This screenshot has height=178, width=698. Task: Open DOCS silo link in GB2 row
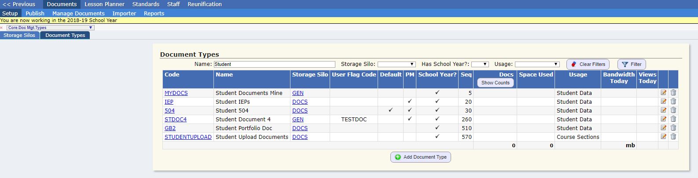300,128
